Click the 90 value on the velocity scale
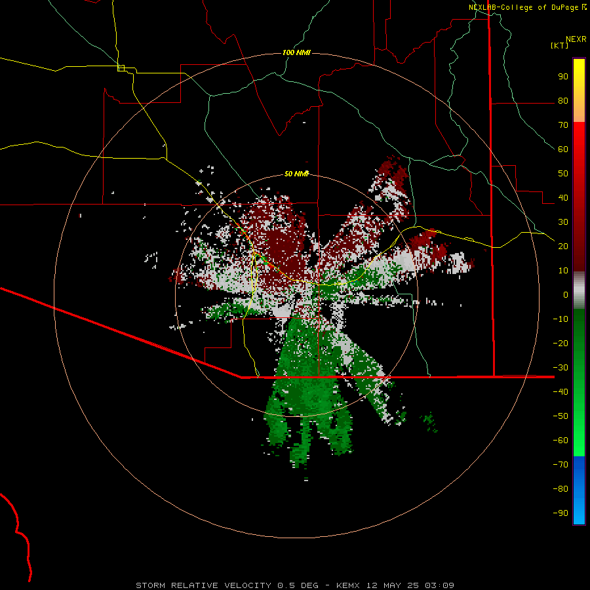The image size is (590, 590). tap(563, 77)
